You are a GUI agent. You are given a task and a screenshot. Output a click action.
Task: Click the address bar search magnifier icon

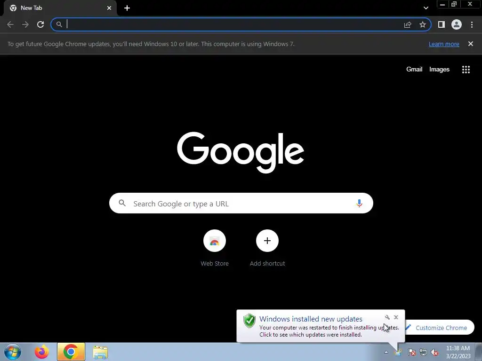59,24
